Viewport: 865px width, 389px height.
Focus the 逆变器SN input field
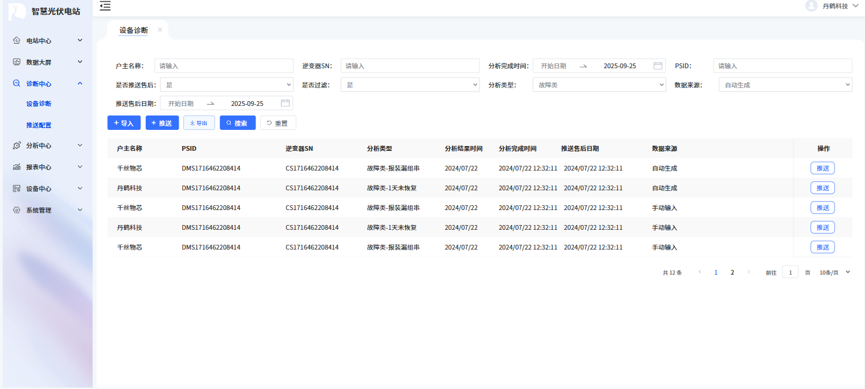point(410,66)
